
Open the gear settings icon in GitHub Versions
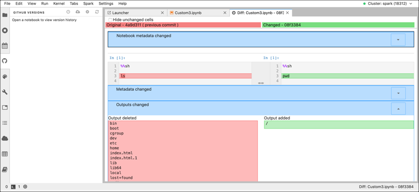click(87, 12)
